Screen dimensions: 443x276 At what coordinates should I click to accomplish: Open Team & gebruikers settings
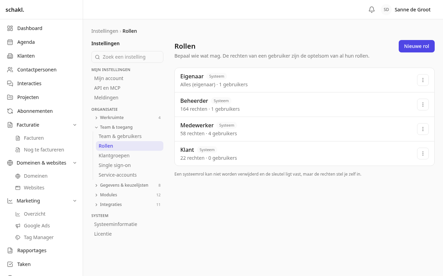click(x=129, y=136)
